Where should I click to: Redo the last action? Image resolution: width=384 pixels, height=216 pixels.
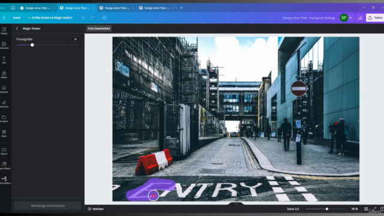click(92, 17)
